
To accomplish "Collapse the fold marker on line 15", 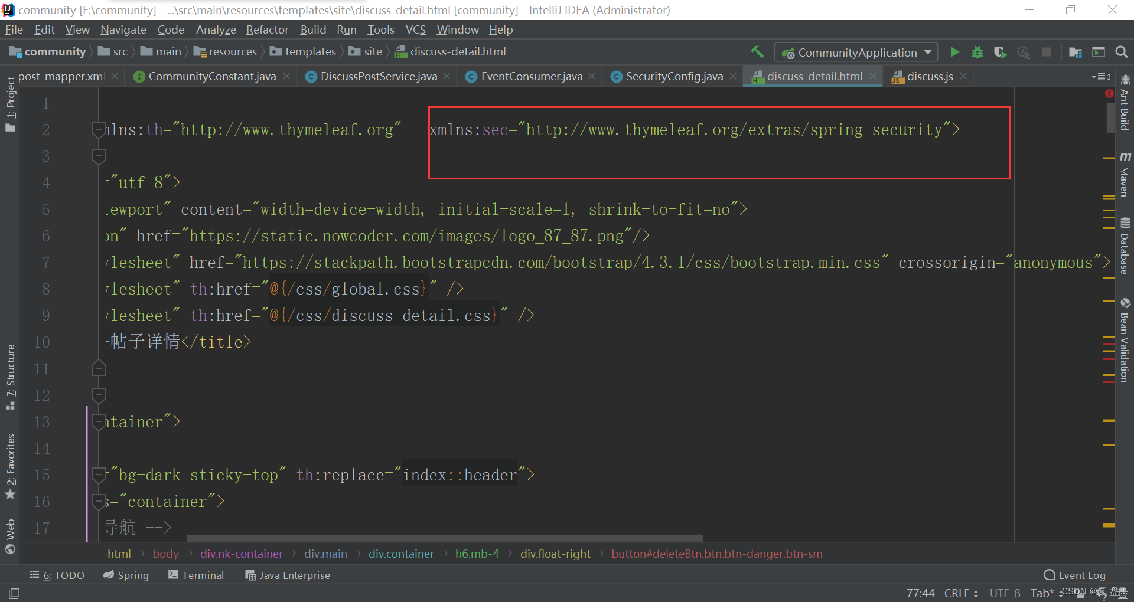I will [99, 475].
